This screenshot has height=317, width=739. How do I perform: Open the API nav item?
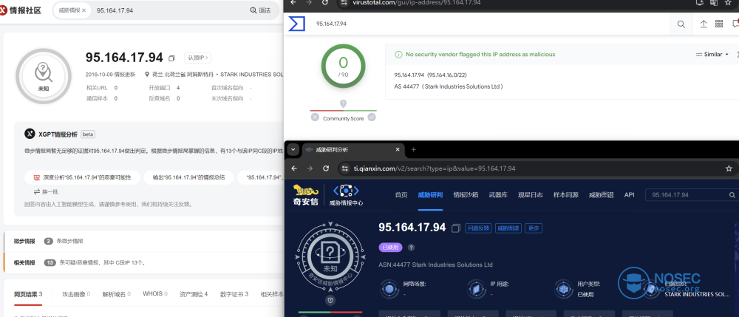click(629, 195)
